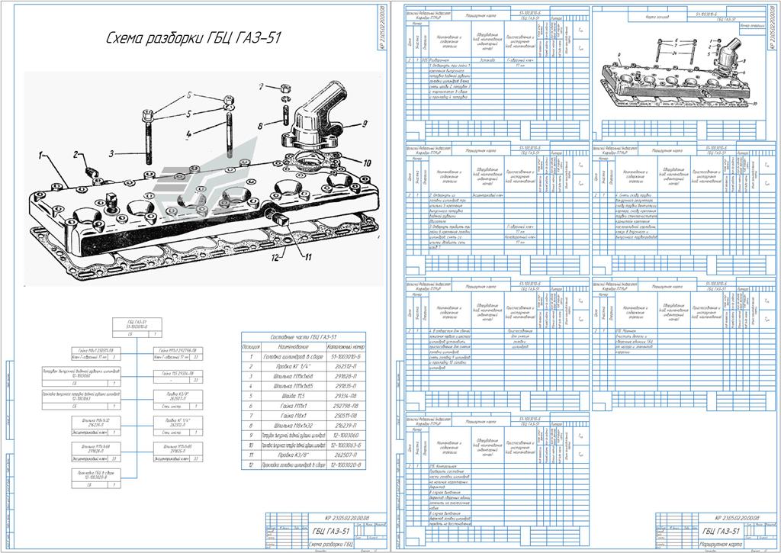Click callout number 10 on the large exploded drawing
781x553 pixels.
coord(367,163)
